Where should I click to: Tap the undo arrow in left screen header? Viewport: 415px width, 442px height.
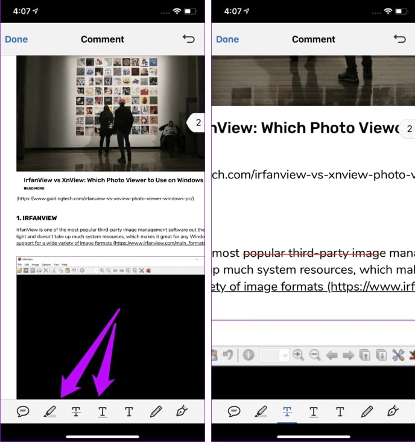(x=189, y=39)
